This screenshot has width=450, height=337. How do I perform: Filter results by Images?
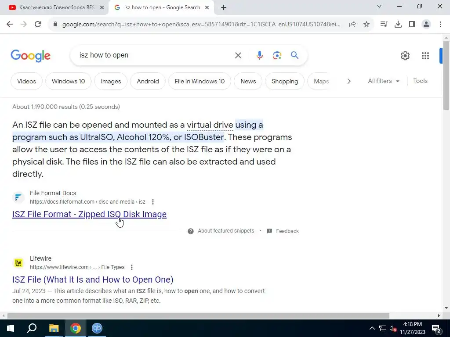pyautogui.click(x=111, y=81)
